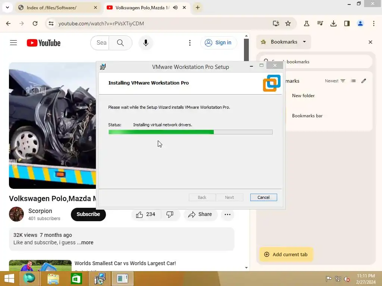Click scrollbar down arrow on YouTube page
Screen dimensions: 382x286
click(246, 268)
